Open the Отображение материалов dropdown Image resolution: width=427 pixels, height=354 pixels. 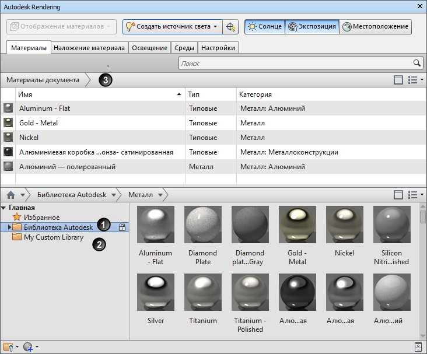click(62, 27)
